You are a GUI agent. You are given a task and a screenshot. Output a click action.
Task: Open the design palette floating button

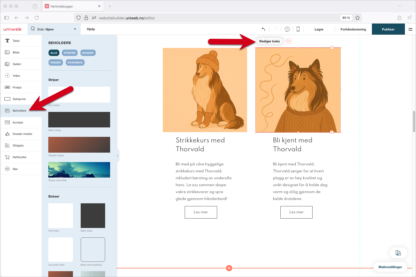tap(398, 253)
